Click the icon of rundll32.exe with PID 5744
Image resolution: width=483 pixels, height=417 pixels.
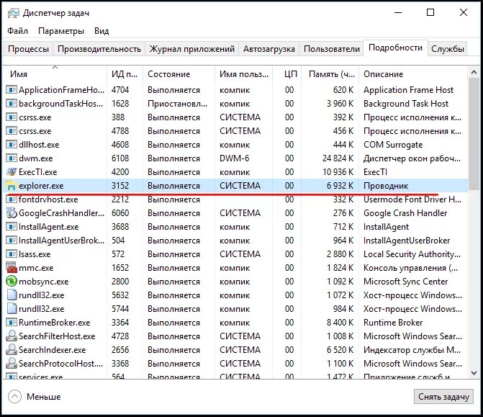point(12,308)
